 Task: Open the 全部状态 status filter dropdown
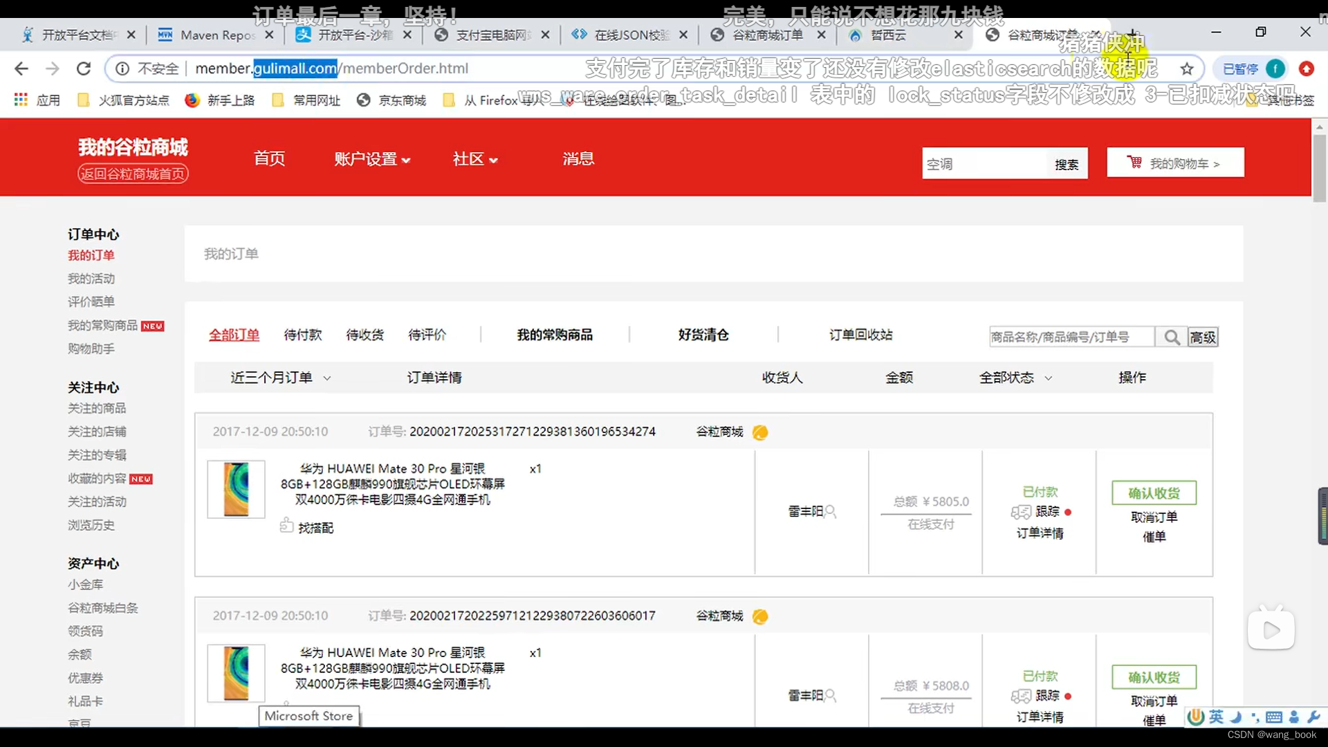(x=1015, y=378)
